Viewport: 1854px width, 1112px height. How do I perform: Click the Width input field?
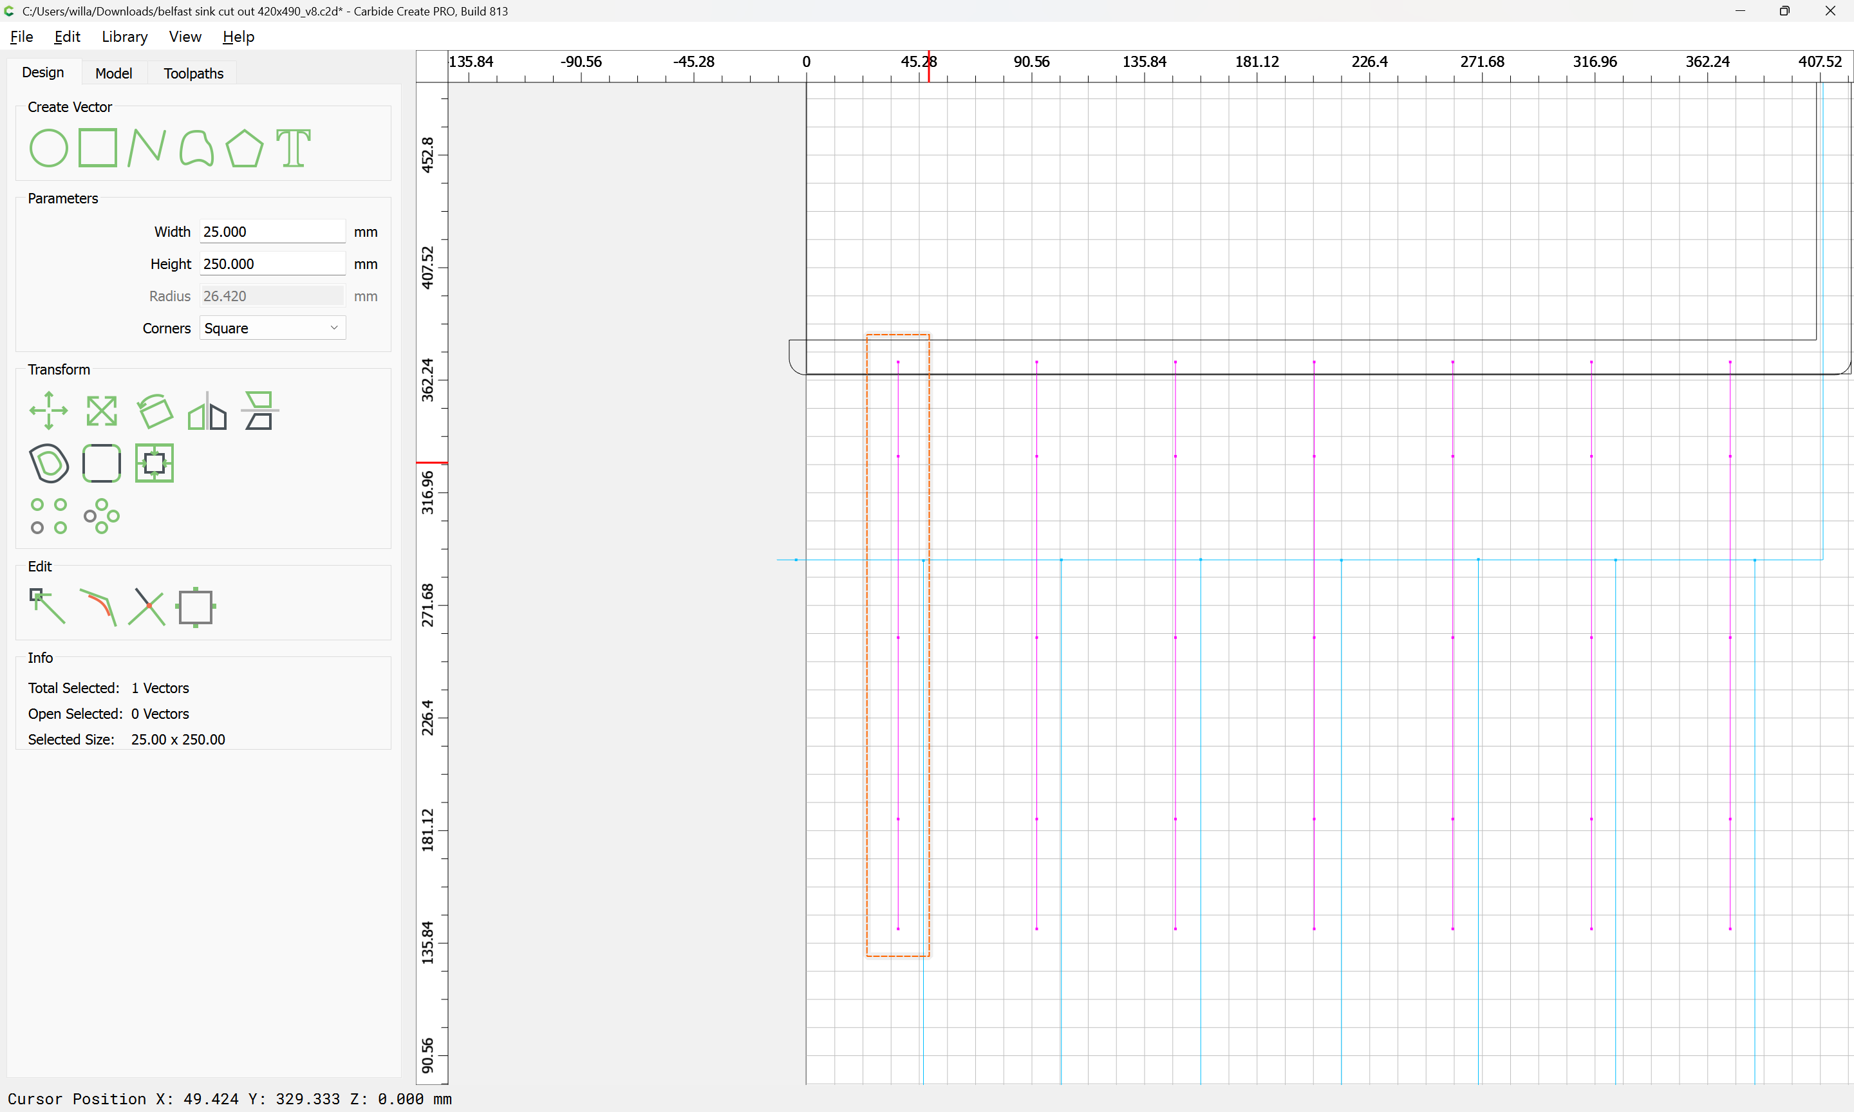(x=272, y=232)
